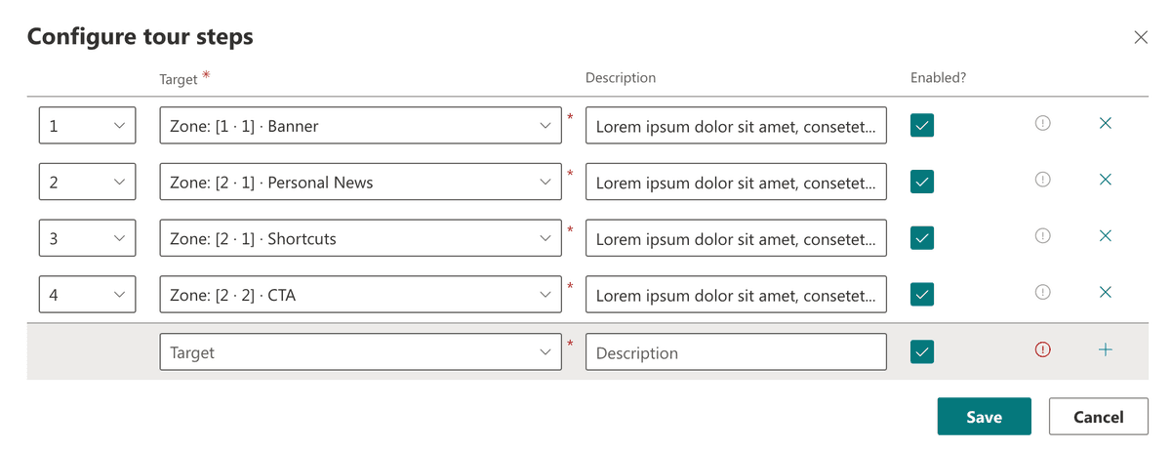The height and width of the screenshot is (450, 1171).
Task: Click the empty Description input field
Action: [736, 352]
